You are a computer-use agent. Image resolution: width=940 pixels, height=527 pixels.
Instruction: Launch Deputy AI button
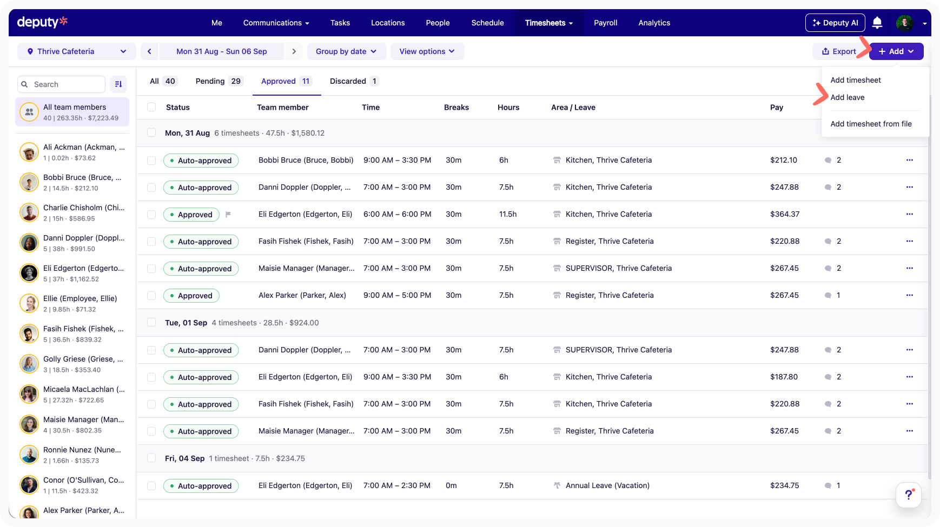[x=835, y=23]
